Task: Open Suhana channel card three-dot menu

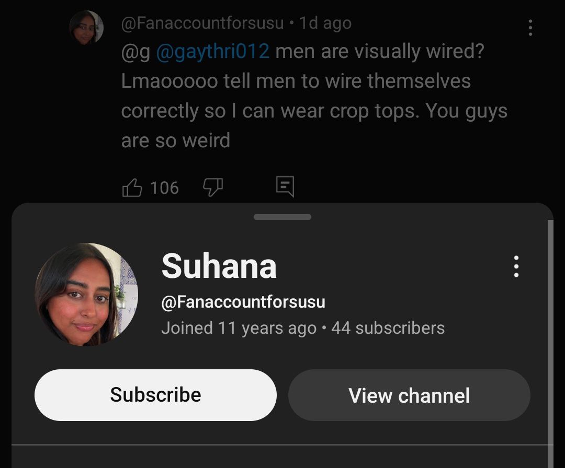Action: click(x=516, y=266)
